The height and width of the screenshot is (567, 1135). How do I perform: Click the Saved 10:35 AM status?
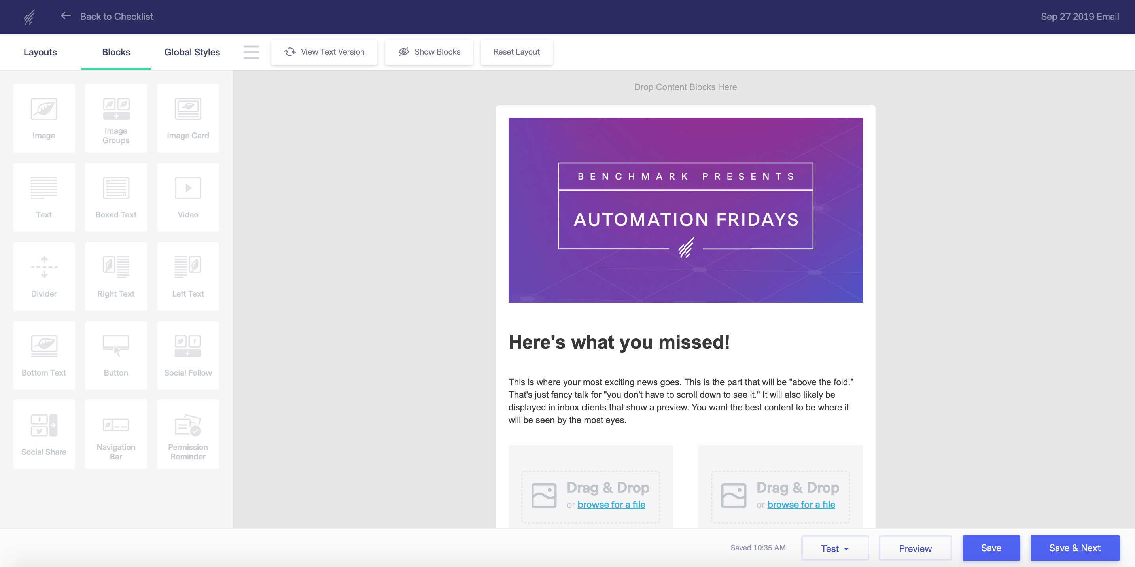click(x=758, y=548)
